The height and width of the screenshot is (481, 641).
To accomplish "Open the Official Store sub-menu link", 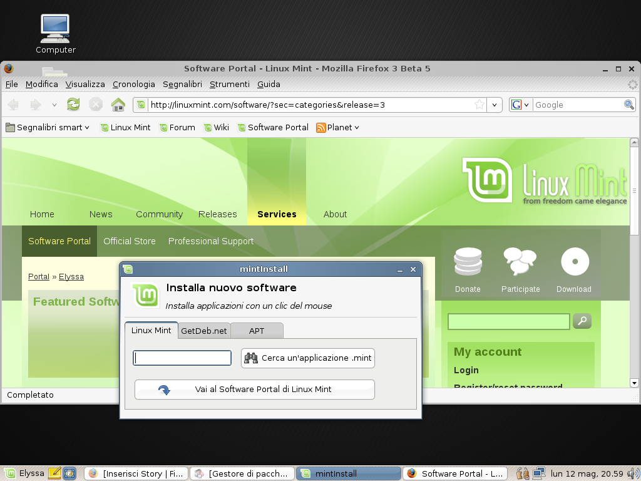I will pos(130,241).
